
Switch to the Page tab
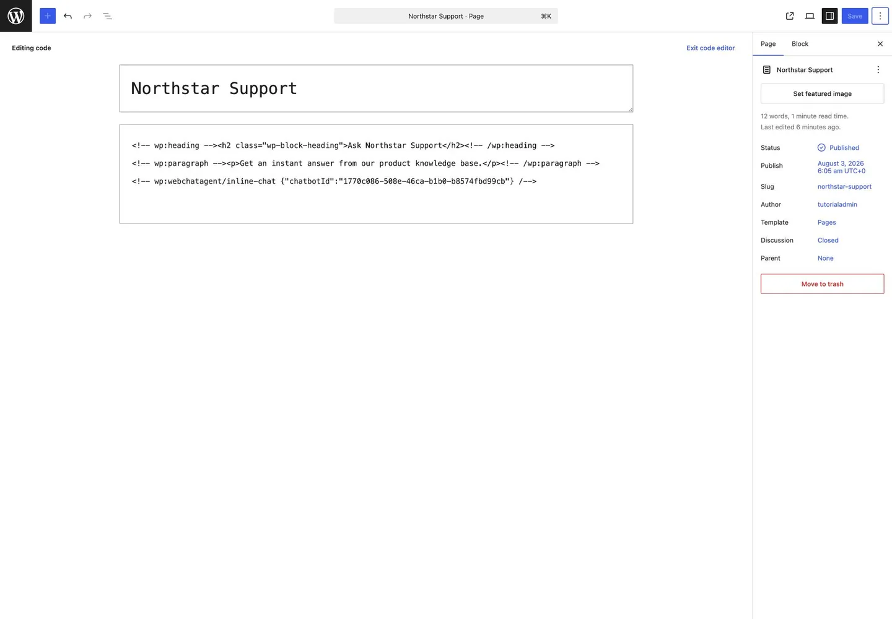[x=768, y=44]
